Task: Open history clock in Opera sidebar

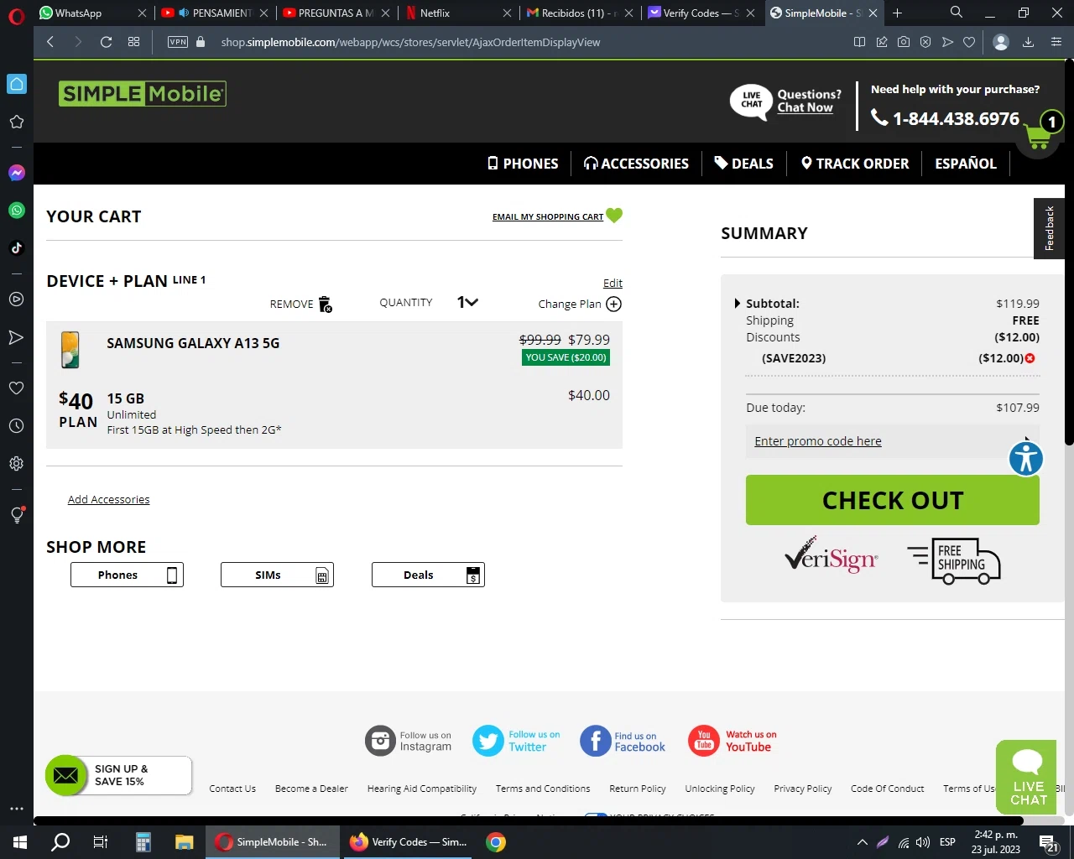Action: (x=17, y=426)
